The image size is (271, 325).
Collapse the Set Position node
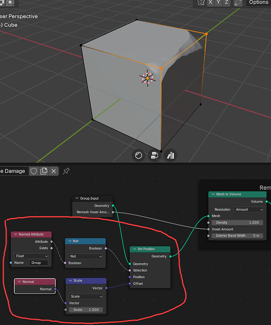point(134,249)
